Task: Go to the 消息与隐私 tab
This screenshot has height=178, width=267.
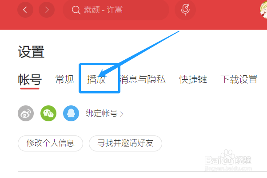Action: pos(143,79)
